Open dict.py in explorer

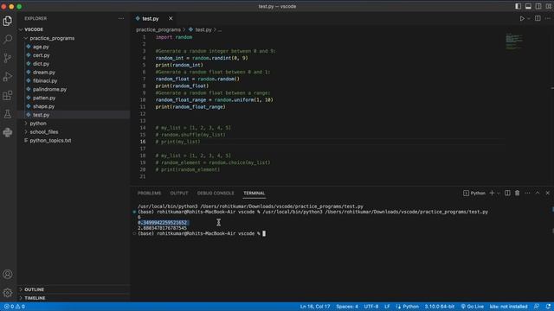(74, 64)
